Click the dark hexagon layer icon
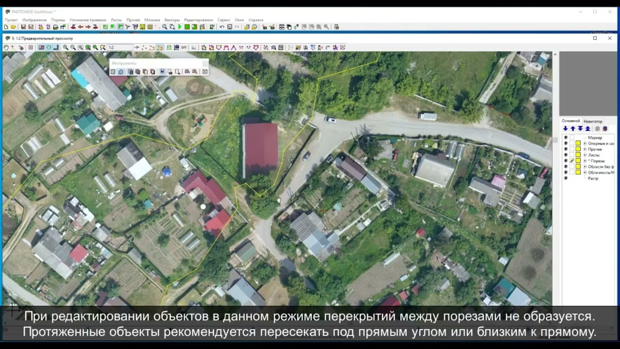The width and height of the screenshot is (620, 349). 605,128
